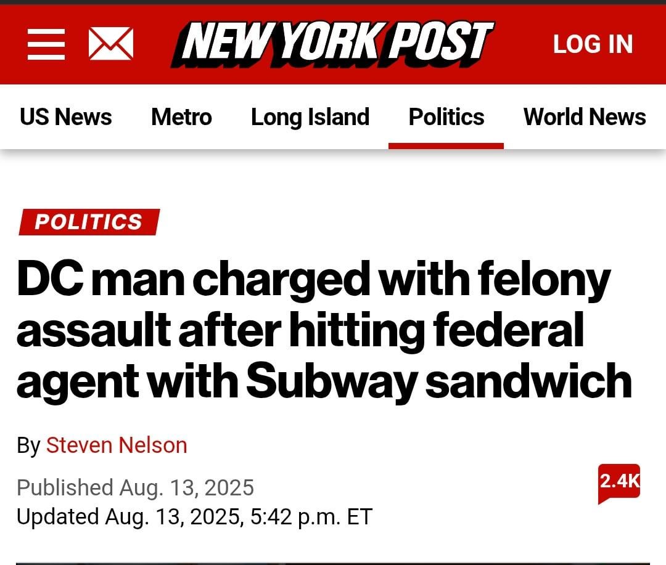This screenshot has width=666, height=565.
Task: Click the New York Post logo
Action: point(333,44)
